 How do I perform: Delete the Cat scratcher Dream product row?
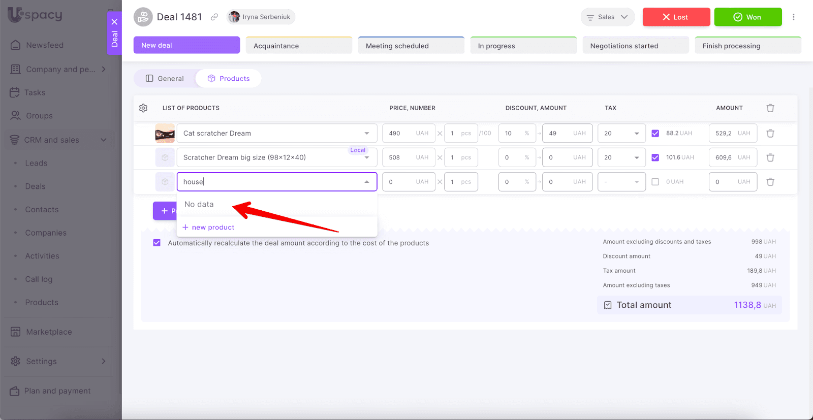(x=770, y=134)
